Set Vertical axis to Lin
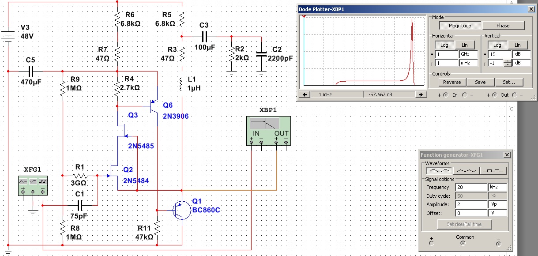The height and width of the screenshot is (256, 538). tap(517, 45)
